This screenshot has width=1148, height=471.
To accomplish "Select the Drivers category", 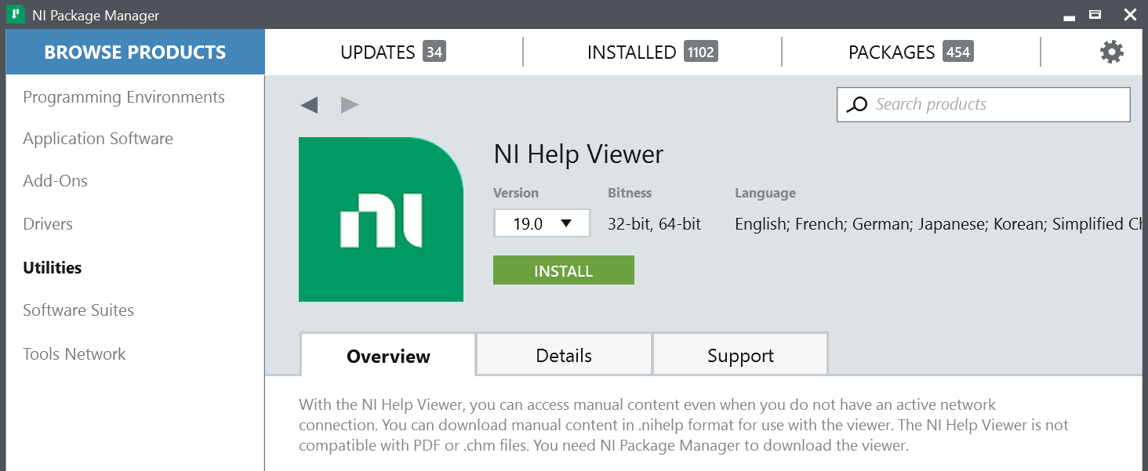I will click(48, 223).
